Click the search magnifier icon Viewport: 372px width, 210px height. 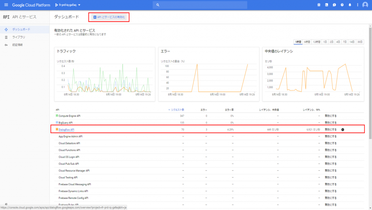tap(158, 5)
